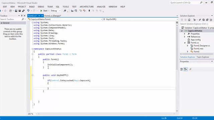This screenshot has height=120, width=214.
Task: Open the Start button dropdown arrow
Action: coord(49,11)
